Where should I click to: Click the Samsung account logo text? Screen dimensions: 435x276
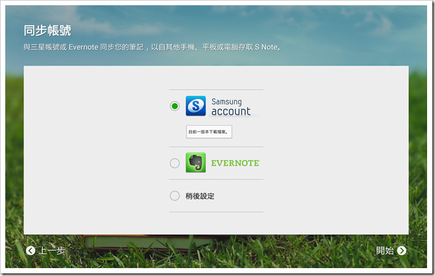point(231,106)
